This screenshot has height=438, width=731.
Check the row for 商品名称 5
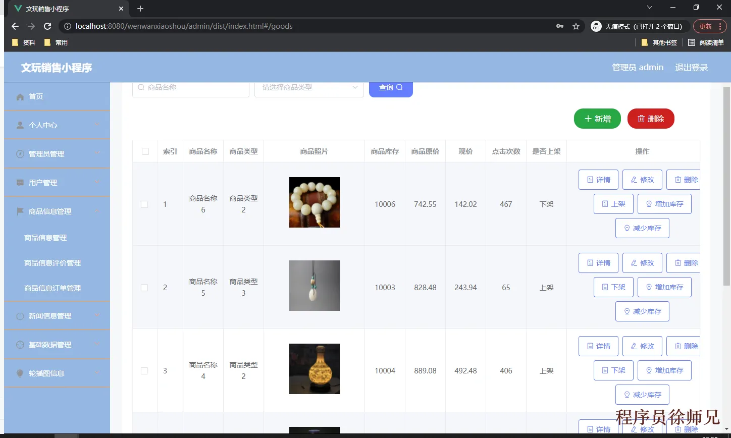coord(144,288)
